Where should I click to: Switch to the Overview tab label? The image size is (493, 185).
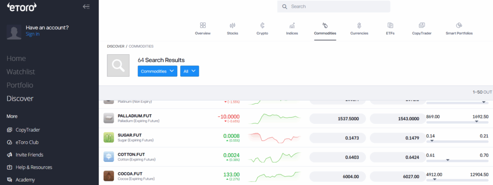[x=203, y=33]
